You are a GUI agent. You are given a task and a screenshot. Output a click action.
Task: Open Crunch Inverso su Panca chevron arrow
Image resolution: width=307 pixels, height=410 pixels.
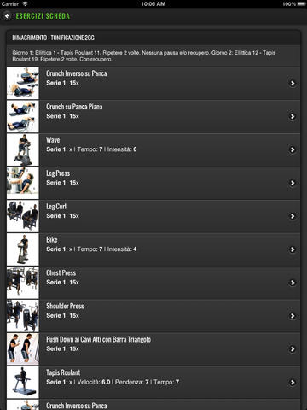pyautogui.click(x=293, y=83)
